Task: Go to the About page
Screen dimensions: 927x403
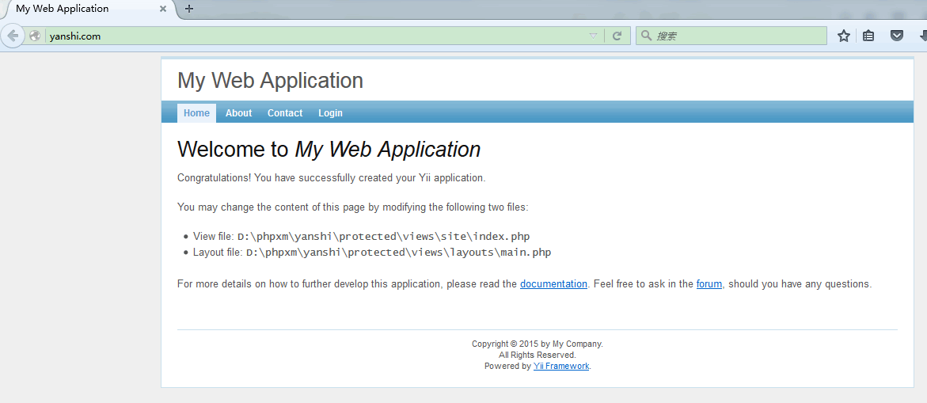Action: tap(238, 113)
